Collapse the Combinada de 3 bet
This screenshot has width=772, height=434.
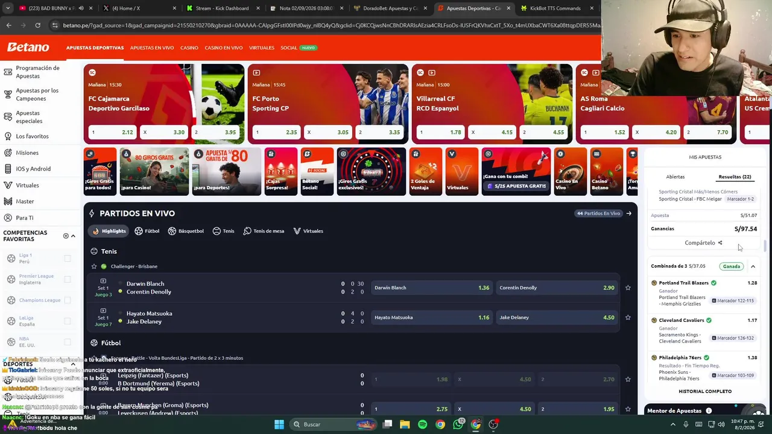pos(753,266)
